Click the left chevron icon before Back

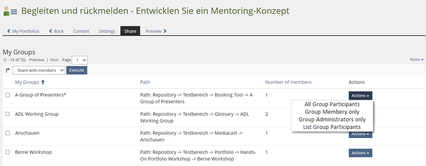[x=51, y=31]
